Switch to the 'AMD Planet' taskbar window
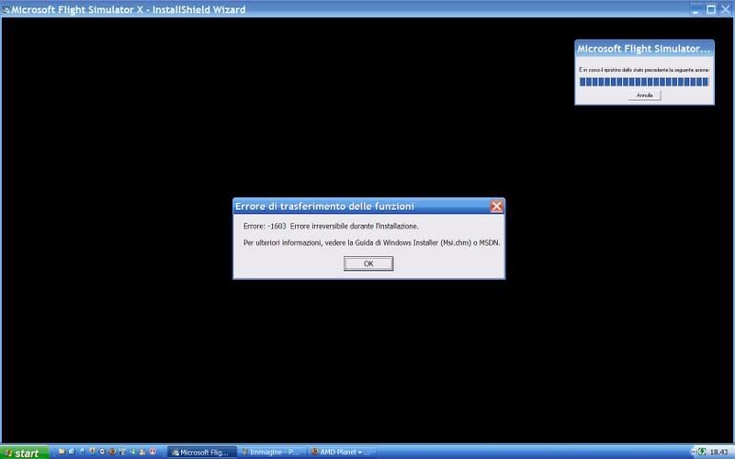The image size is (735, 459). coord(341,453)
